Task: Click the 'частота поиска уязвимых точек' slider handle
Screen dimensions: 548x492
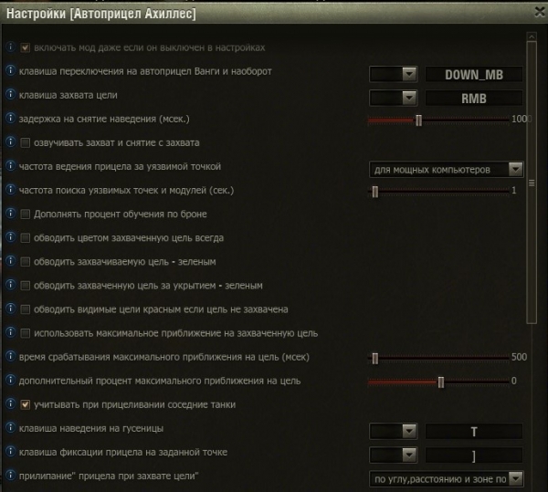Action: pos(375,192)
